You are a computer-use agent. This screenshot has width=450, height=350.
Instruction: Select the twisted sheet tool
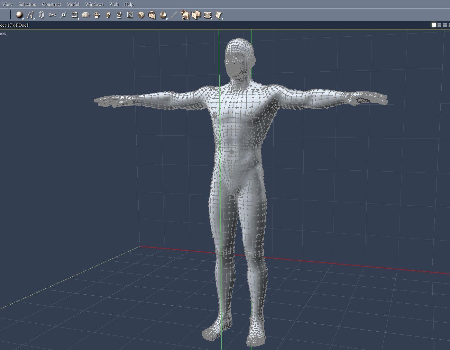[185, 15]
